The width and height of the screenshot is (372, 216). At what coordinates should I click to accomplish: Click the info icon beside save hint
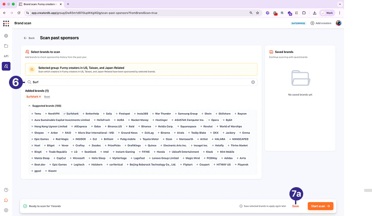pos(241,206)
